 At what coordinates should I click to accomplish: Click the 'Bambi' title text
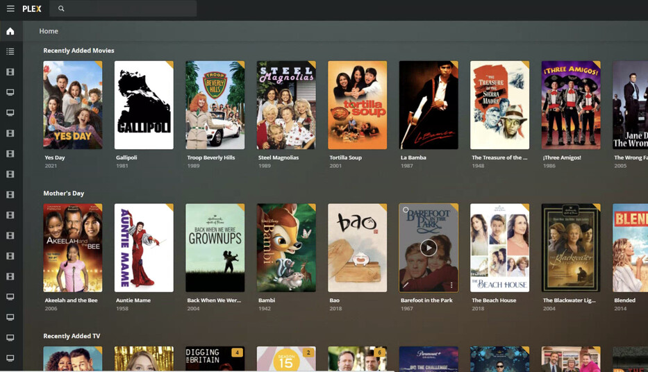click(x=267, y=300)
